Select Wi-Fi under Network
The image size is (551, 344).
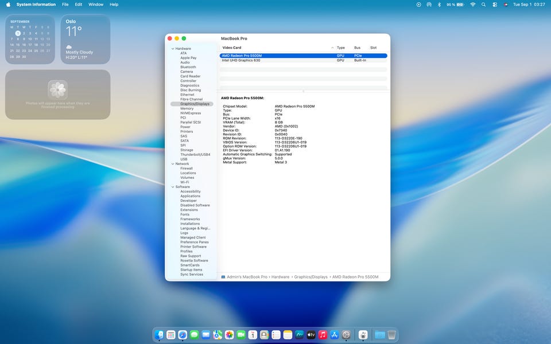(184, 182)
